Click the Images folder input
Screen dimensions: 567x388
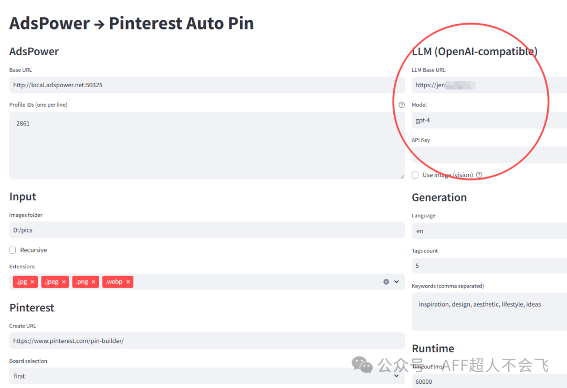(207, 230)
